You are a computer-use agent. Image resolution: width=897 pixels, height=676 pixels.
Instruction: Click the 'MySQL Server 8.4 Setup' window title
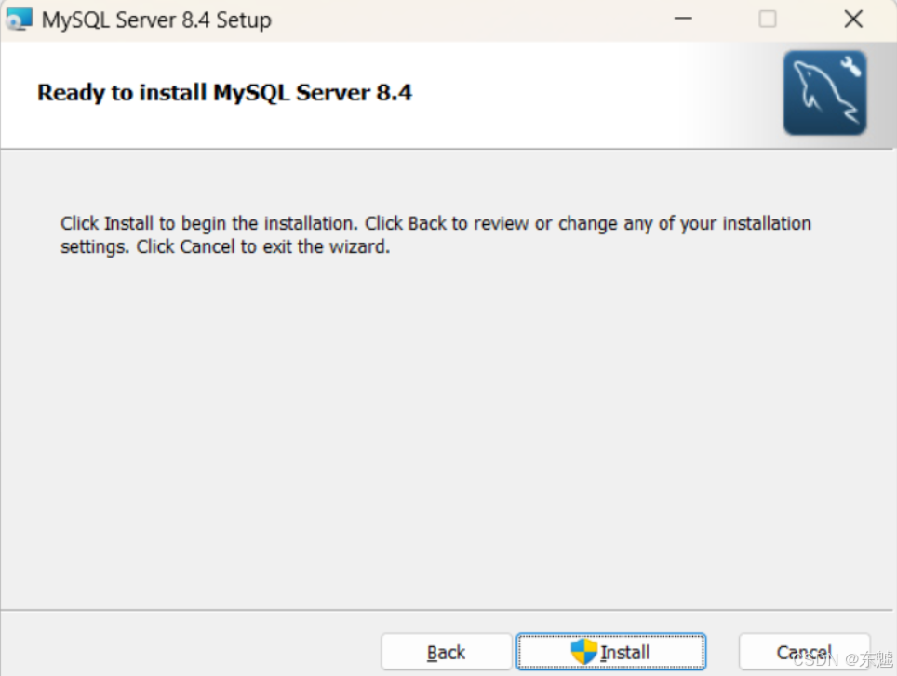click(156, 20)
